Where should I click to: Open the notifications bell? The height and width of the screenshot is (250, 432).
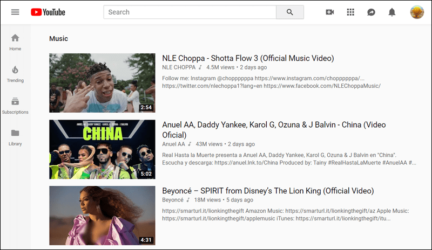tap(392, 12)
